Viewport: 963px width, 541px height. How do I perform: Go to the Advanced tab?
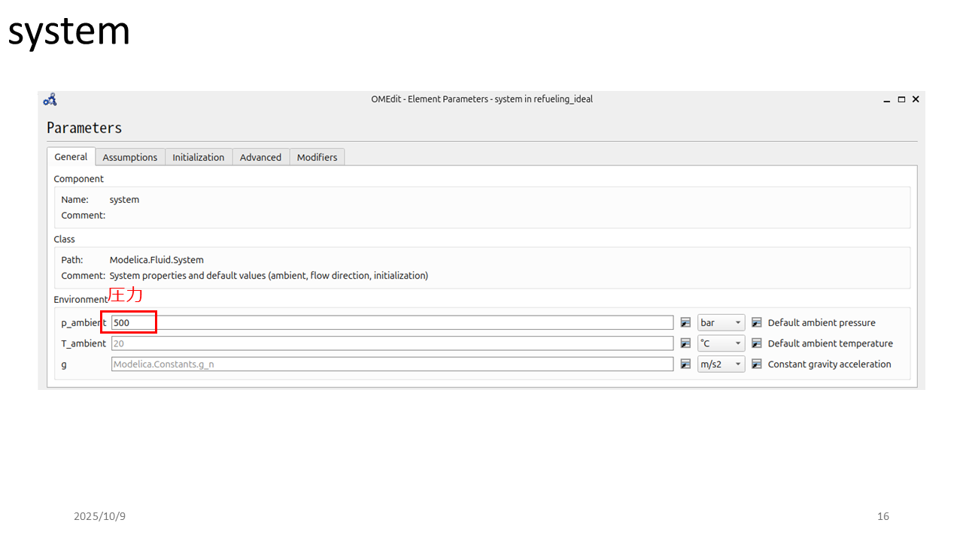tap(260, 157)
